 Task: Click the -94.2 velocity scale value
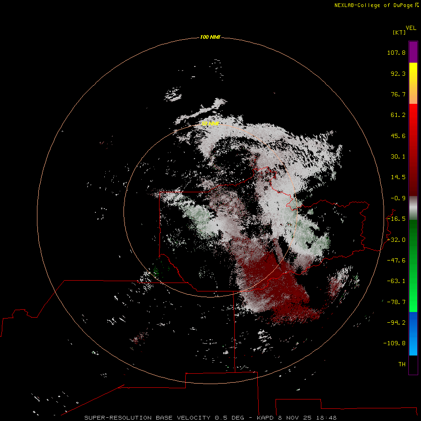[x=396, y=323]
